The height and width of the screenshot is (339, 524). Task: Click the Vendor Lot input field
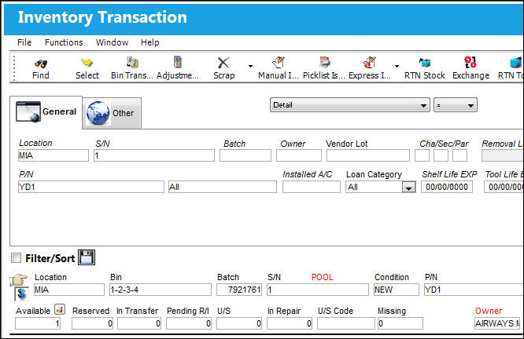(368, 155)
